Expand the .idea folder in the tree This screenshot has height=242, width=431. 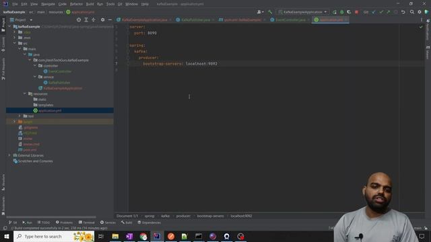click(x=15, y=32)
